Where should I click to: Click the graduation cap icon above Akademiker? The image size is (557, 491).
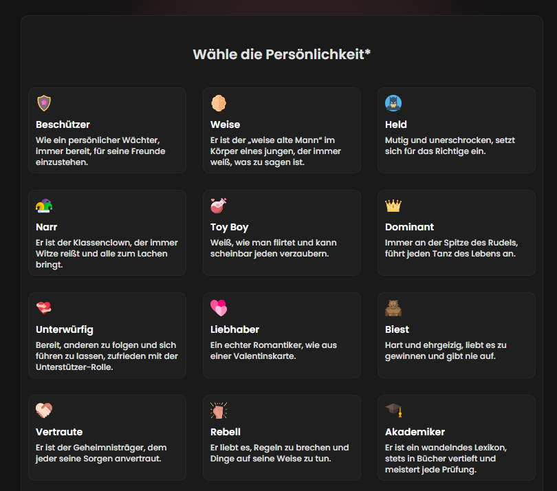point(393,411)
